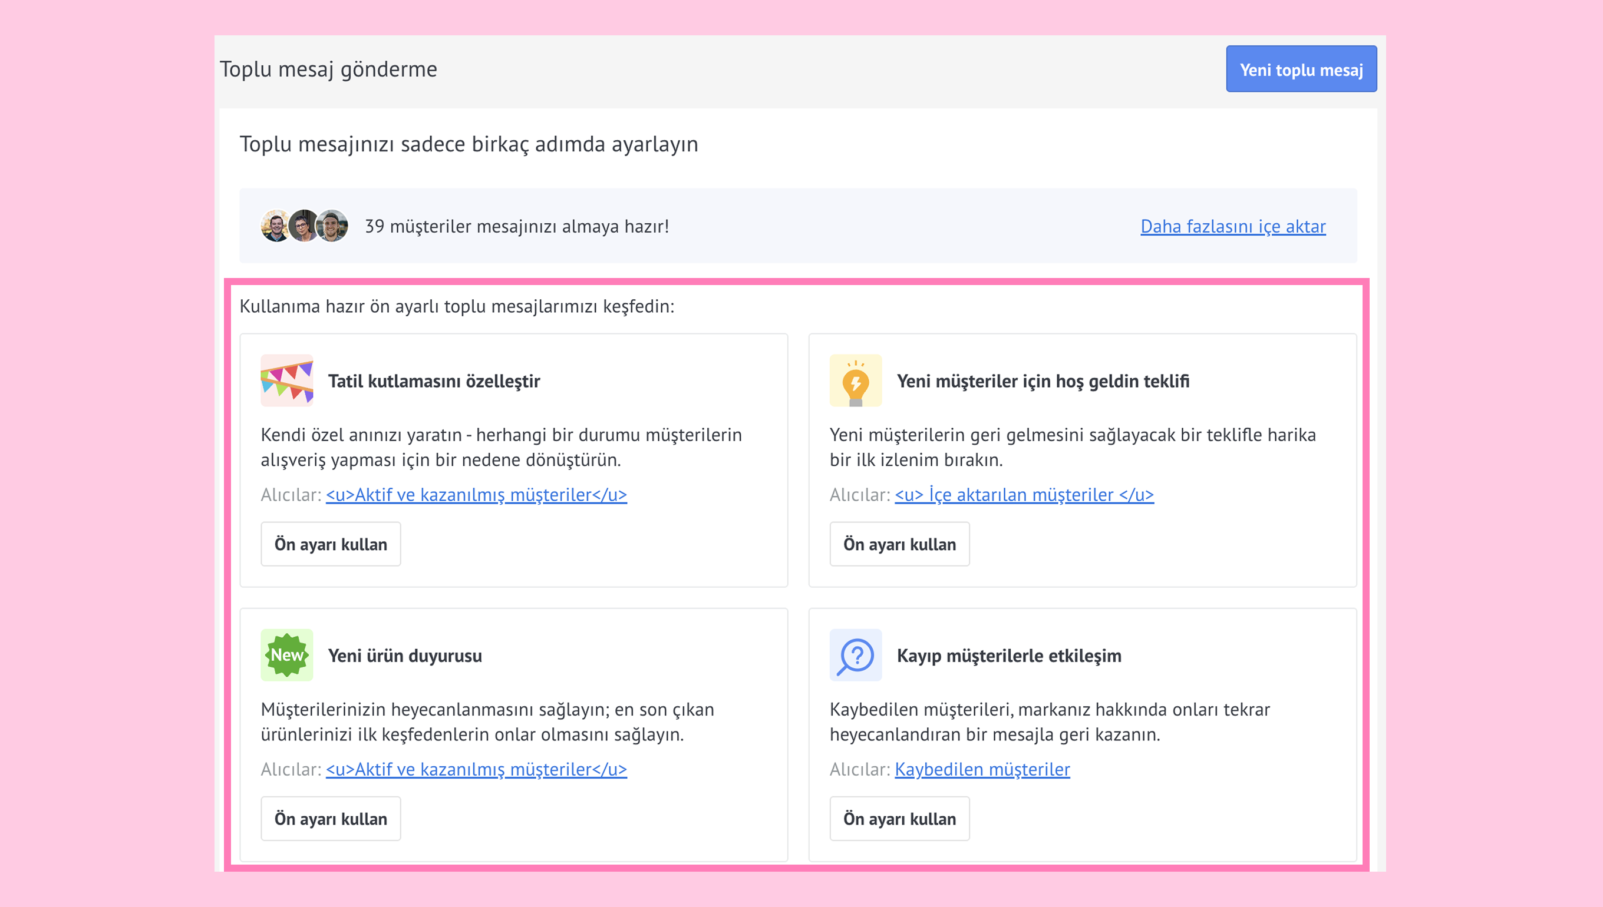Open the Daha fazlasını içe aktar link
1603x907 pixels.
[1233, 226]
